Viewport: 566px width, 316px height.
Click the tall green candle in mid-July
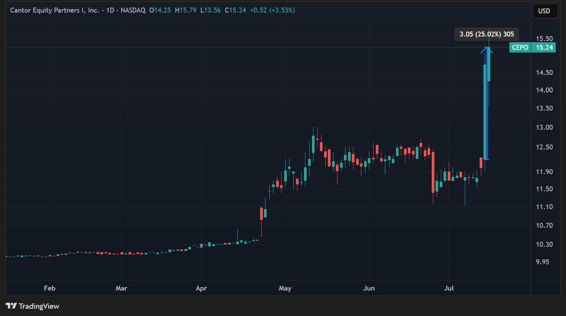pos(485,110)
